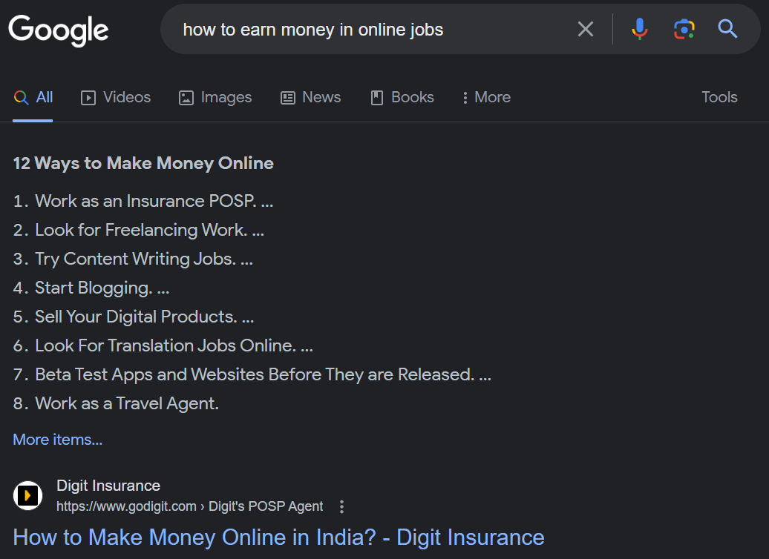This screenshot has height=559, width=769.
Task: Open the News tab
Action: [x=311, y=98]
